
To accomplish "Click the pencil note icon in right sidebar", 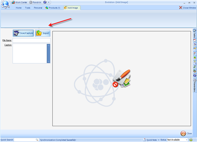I will pos(194,49).
